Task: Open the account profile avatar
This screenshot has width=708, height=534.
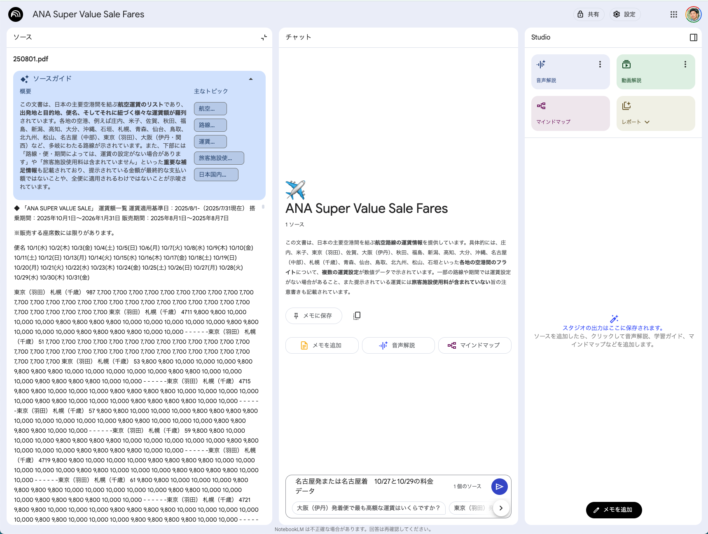Action: pos(694,14)
